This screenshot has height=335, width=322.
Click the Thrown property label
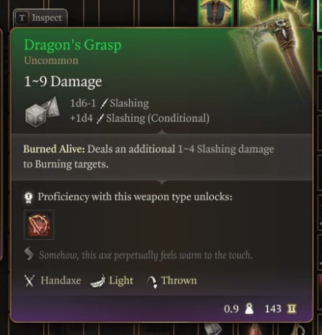[179, 281]
